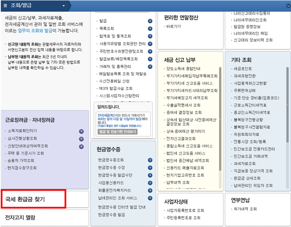Open 현금영수증 인터넷 발급 안내
291x227 pixels.
(122, 207)
